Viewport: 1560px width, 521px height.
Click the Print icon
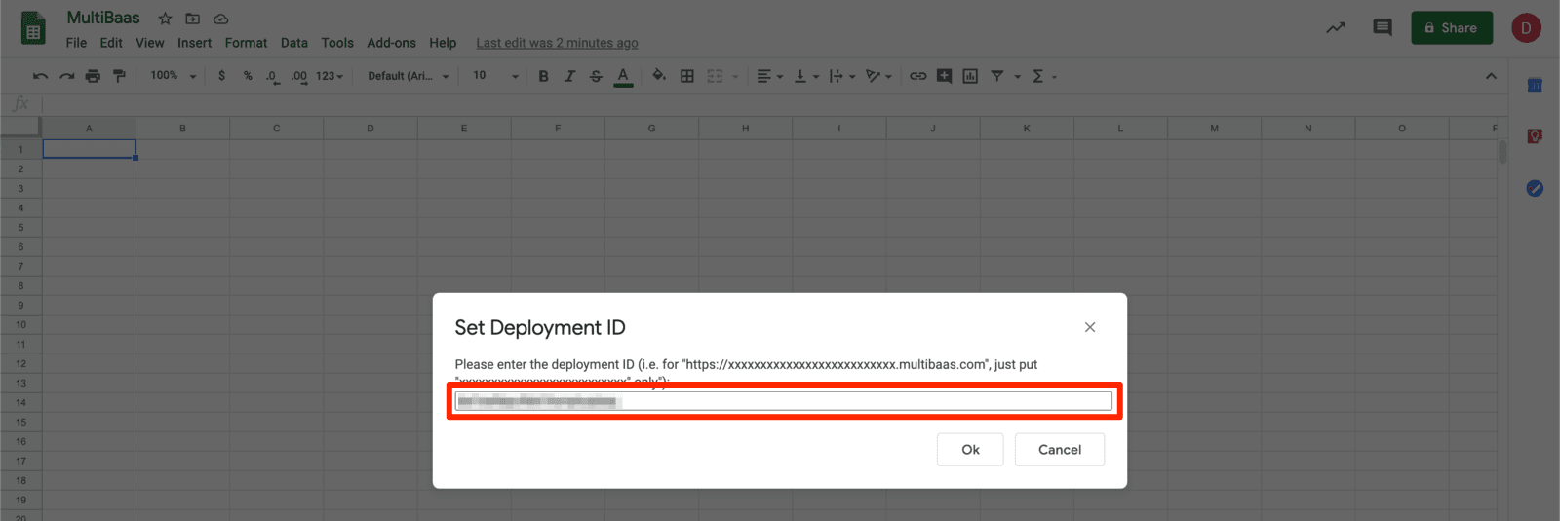93,76
